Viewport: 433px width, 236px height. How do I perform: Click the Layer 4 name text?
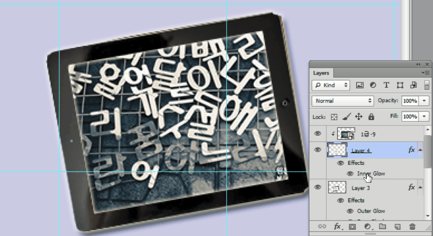(361, 151)
